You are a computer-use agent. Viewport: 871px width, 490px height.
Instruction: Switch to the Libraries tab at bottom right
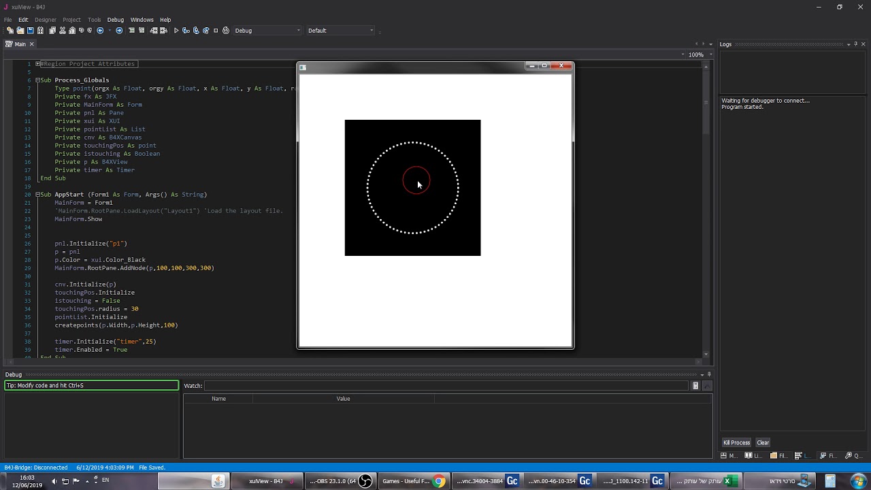[753, 456]
